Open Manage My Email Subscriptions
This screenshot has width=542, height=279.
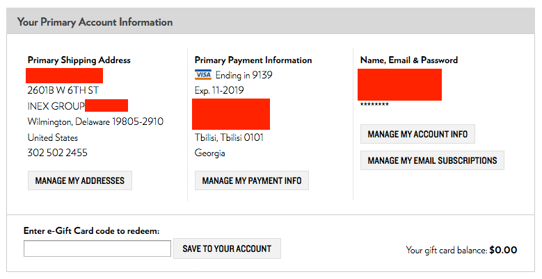[x=432, y=160]
